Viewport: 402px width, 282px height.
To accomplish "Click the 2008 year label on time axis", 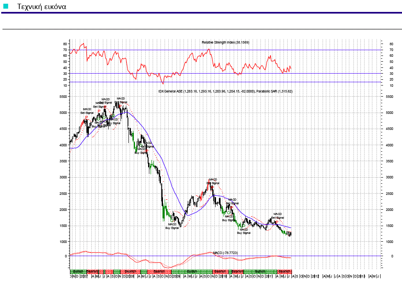I will click(x=130, y=276).
